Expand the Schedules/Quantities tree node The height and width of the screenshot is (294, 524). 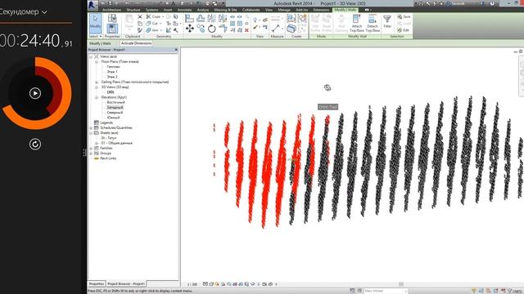tap(91, 127)
